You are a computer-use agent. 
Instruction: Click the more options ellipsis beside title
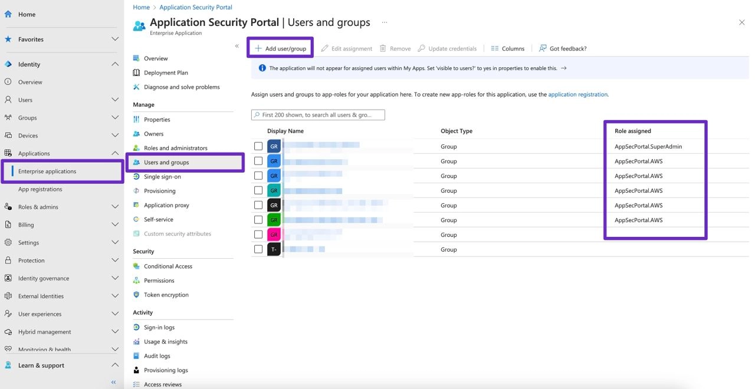[385, 22]
